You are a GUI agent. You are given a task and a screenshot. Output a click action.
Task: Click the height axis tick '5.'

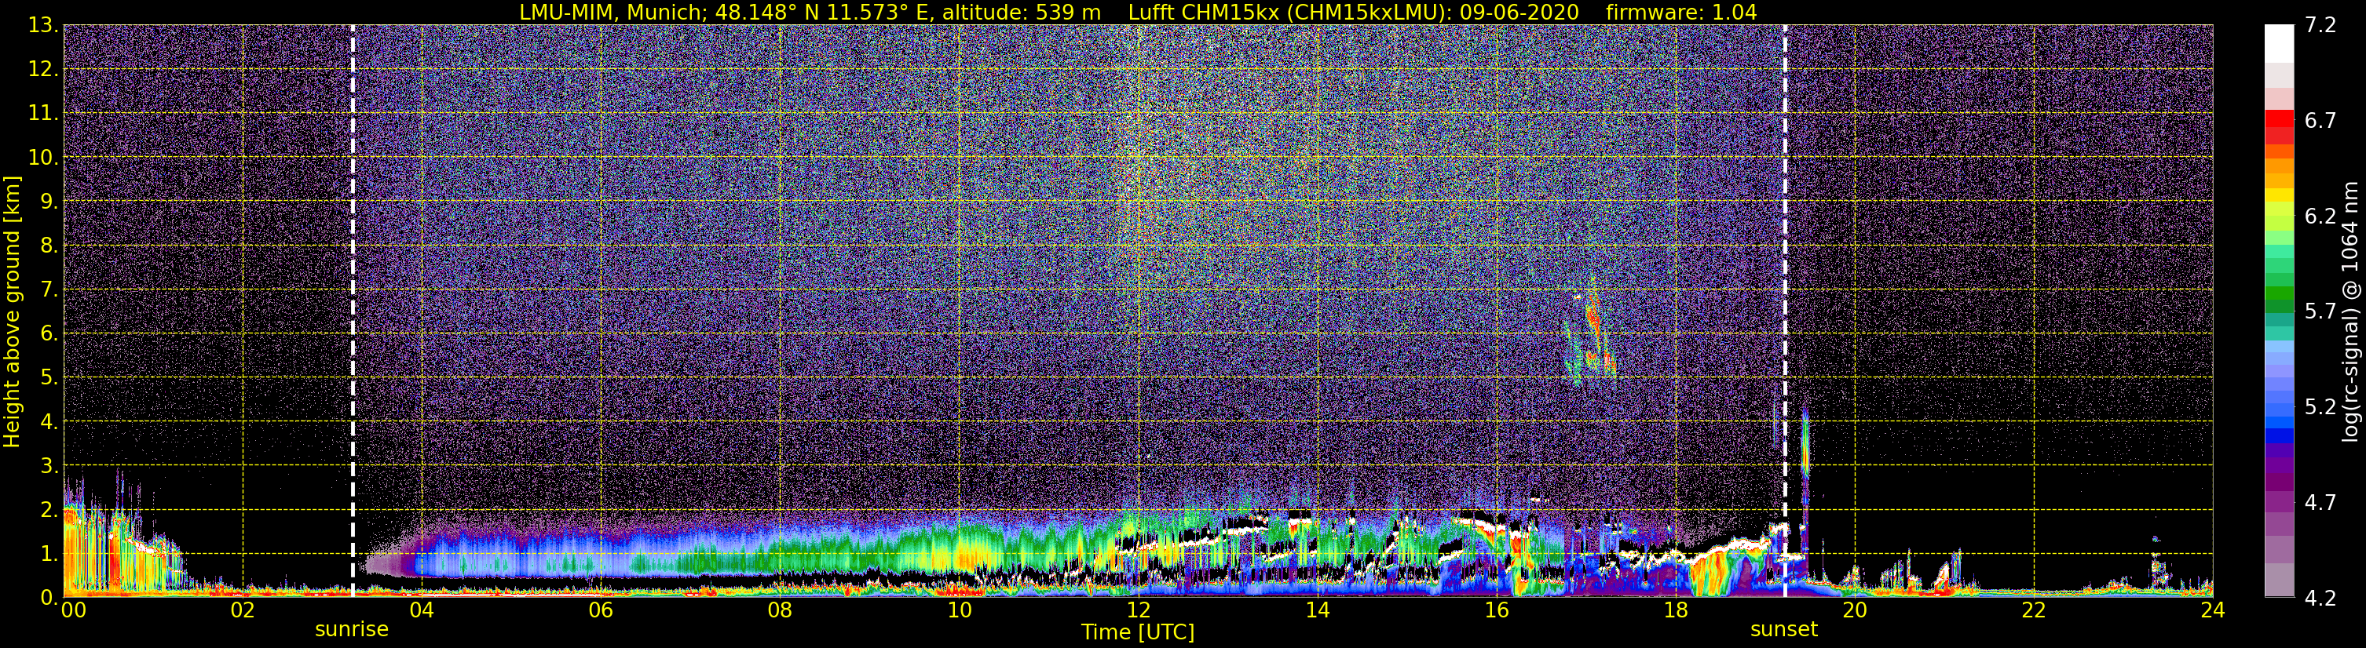[x=49, y=378]
